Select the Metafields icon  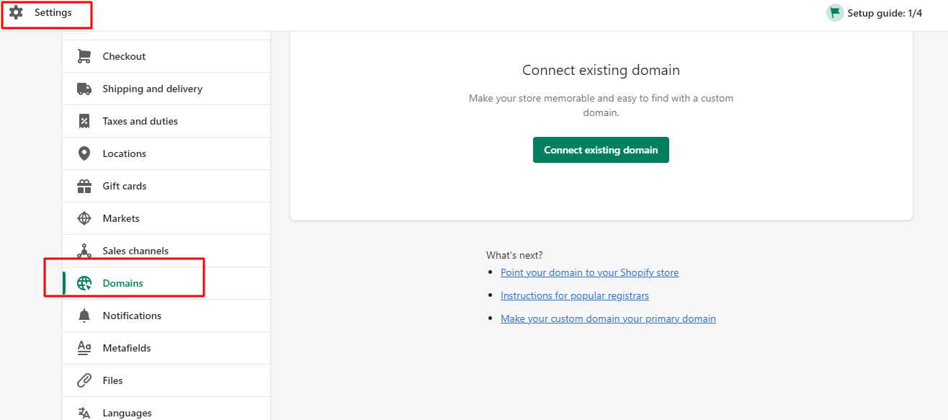coord(84,347)
